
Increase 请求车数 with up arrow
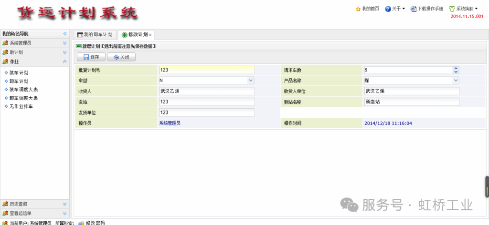point(456,68)
